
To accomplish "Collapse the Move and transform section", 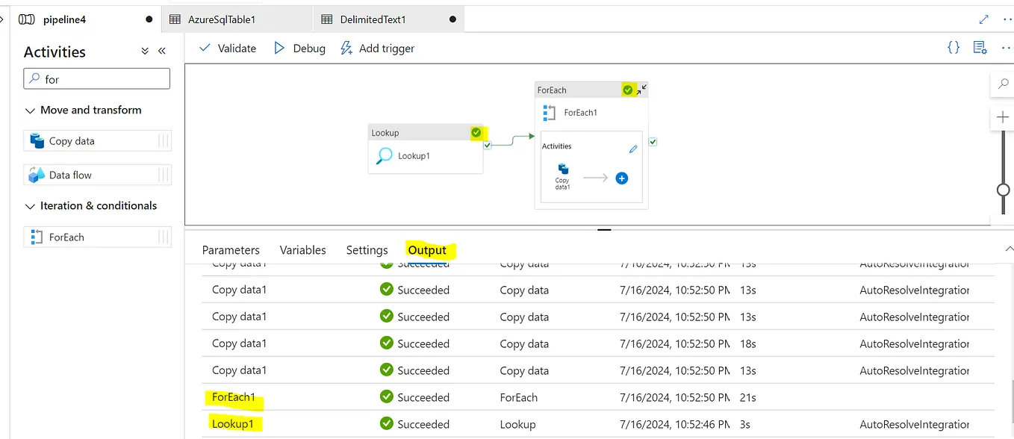I will (30, 110).
